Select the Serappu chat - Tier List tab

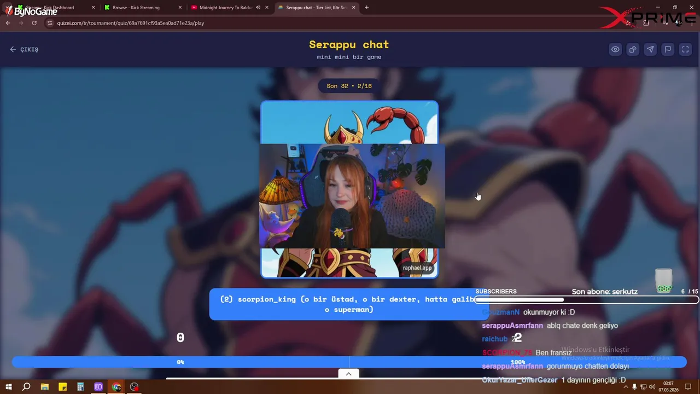(316, 8)
